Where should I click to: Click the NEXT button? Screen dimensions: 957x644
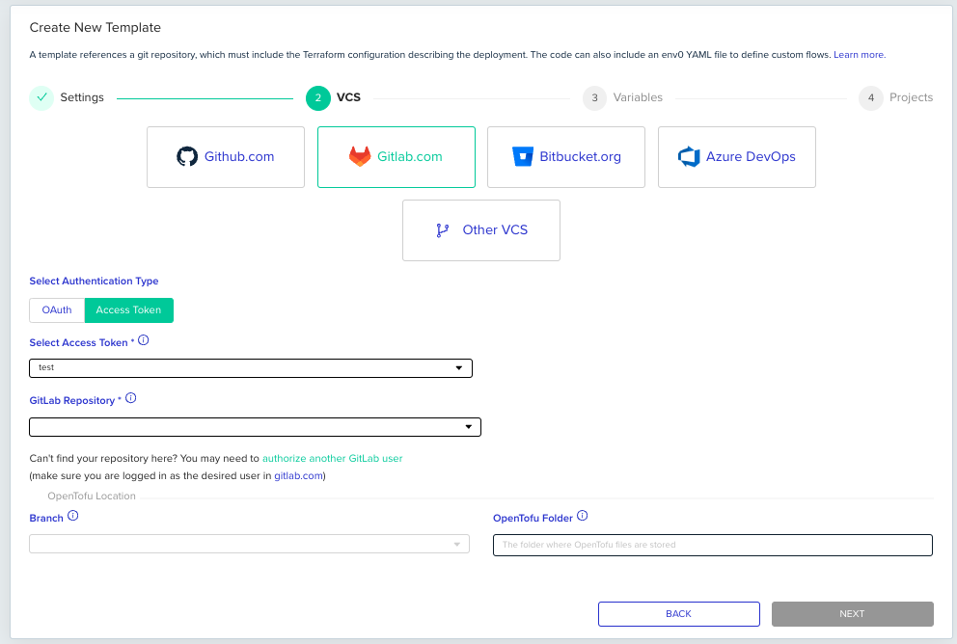click(852, 614)
